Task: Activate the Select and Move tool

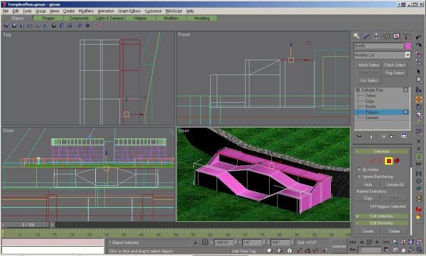Action: [x=419, y=99]
